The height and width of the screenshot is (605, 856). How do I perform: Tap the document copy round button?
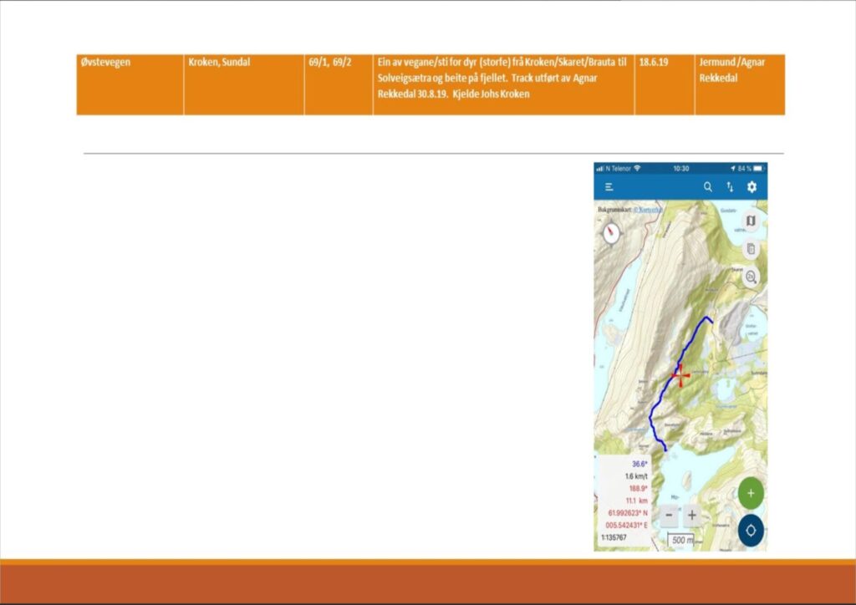750,249
